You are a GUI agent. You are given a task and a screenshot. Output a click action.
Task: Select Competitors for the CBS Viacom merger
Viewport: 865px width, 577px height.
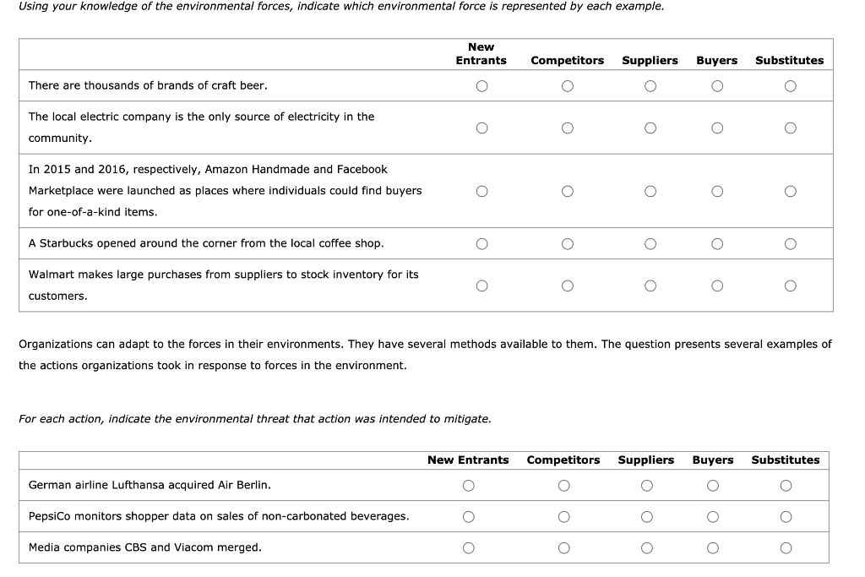pos(563,547)
